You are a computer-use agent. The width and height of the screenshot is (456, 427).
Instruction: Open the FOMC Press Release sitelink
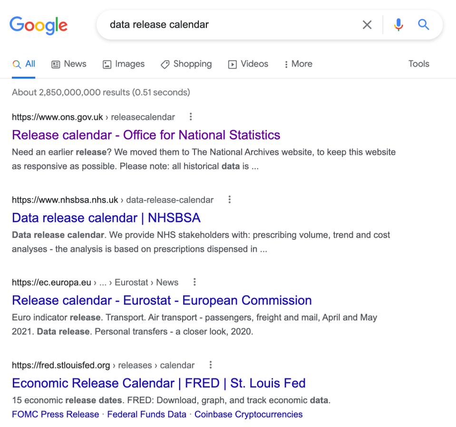(55, 414)
